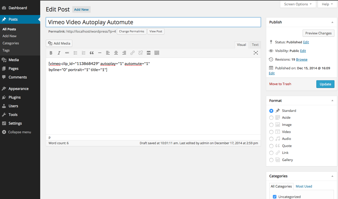Click Add New next to Edit Post
Image resolution: width=338 pixels, height=199 pixels.
point(81,9)
